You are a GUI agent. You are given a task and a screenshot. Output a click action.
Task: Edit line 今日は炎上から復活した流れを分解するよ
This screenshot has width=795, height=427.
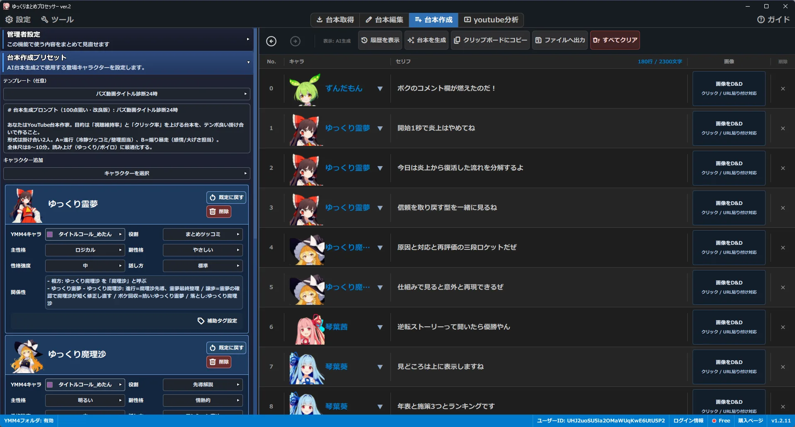(460, 168)
